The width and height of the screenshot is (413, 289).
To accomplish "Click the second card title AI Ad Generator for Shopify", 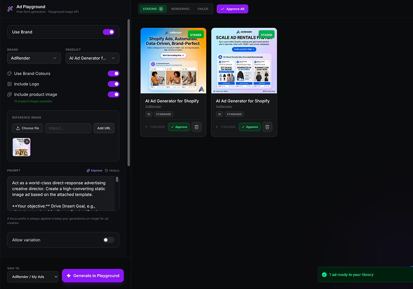I will pyautogui.click(x=243, y=101).
